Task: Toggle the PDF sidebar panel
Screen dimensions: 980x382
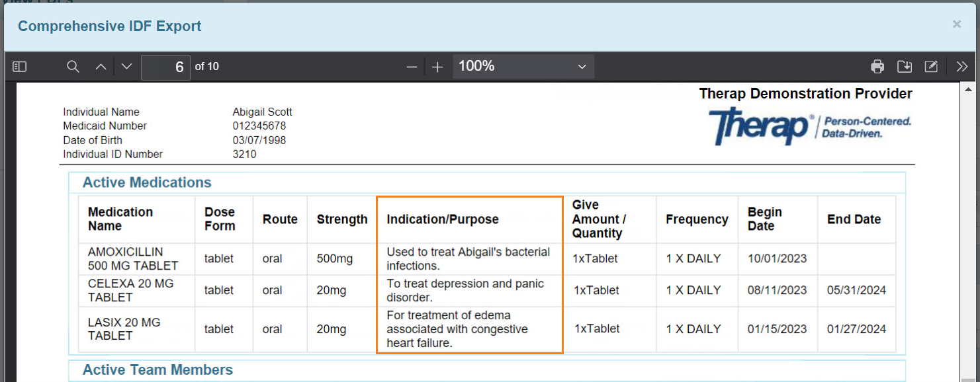Action: click(20, 67)
